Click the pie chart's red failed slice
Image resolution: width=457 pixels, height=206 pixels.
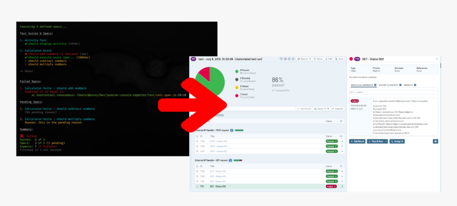tap(205, 73)
